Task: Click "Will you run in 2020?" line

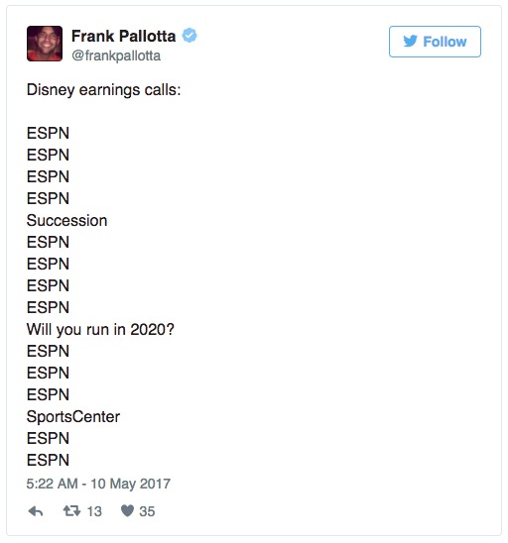Action: 100,329
